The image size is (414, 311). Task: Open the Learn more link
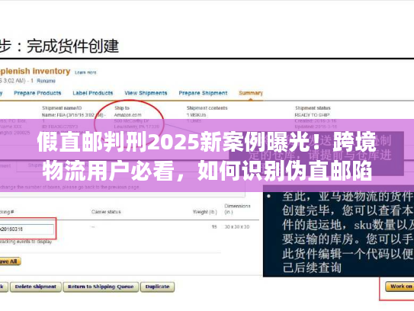tap(85, 72)
